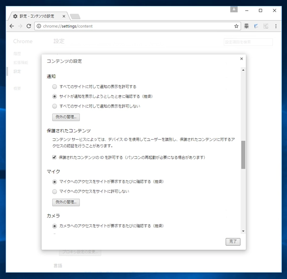Open 例外の管理 under the マイク section
This screenshot has width=287, height=279.
click(66, 202)
